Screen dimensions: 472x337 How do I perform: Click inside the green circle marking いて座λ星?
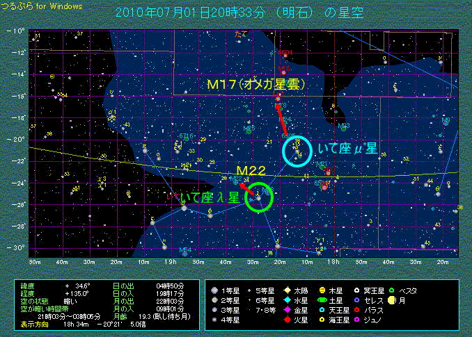pyautogui.click(x=259, y=198)
